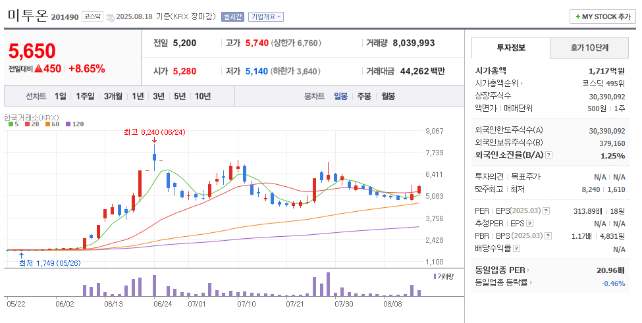Image resolution: width=642 pixels, height=323 pixels.
Task: Click the 최저 1,749 (05/26) chart marker
Action: click(50, 263)
